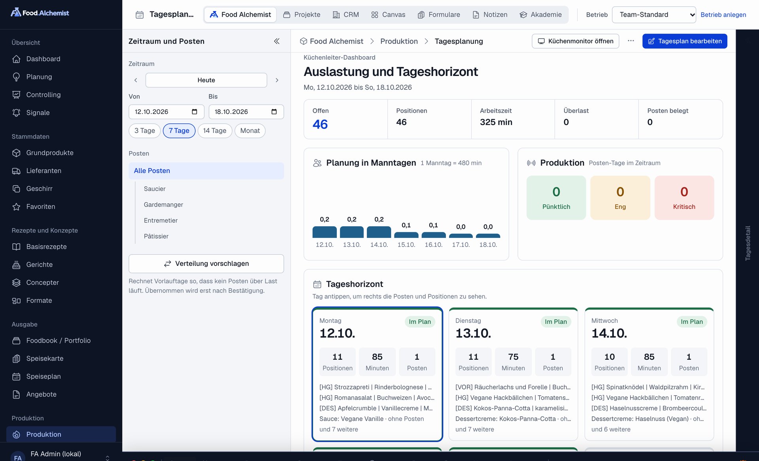This screenshot has height=461, width=759.
Task: Open Favoriten star item
Action: point(61,207)
